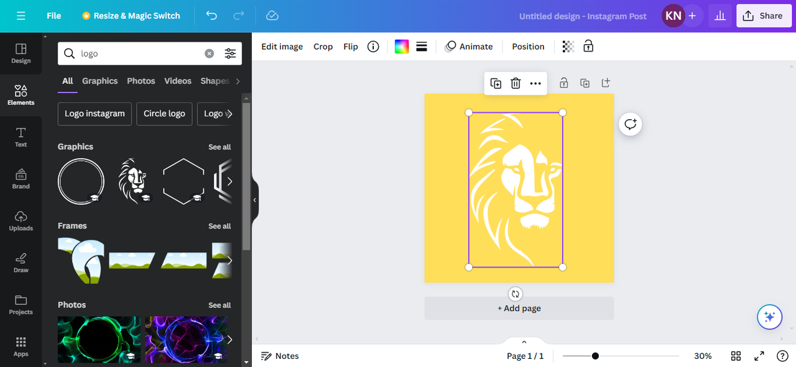Open the Text sidebar panel
This screenshot has height=367, width=796.
point(21,137)
